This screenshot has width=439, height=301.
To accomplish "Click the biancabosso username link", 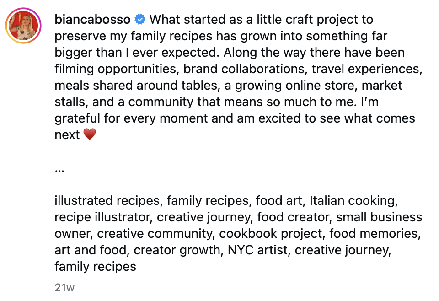I will tap(93, 20).
